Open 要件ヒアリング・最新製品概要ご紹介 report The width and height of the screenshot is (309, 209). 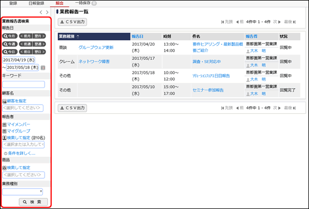point(218,47)
